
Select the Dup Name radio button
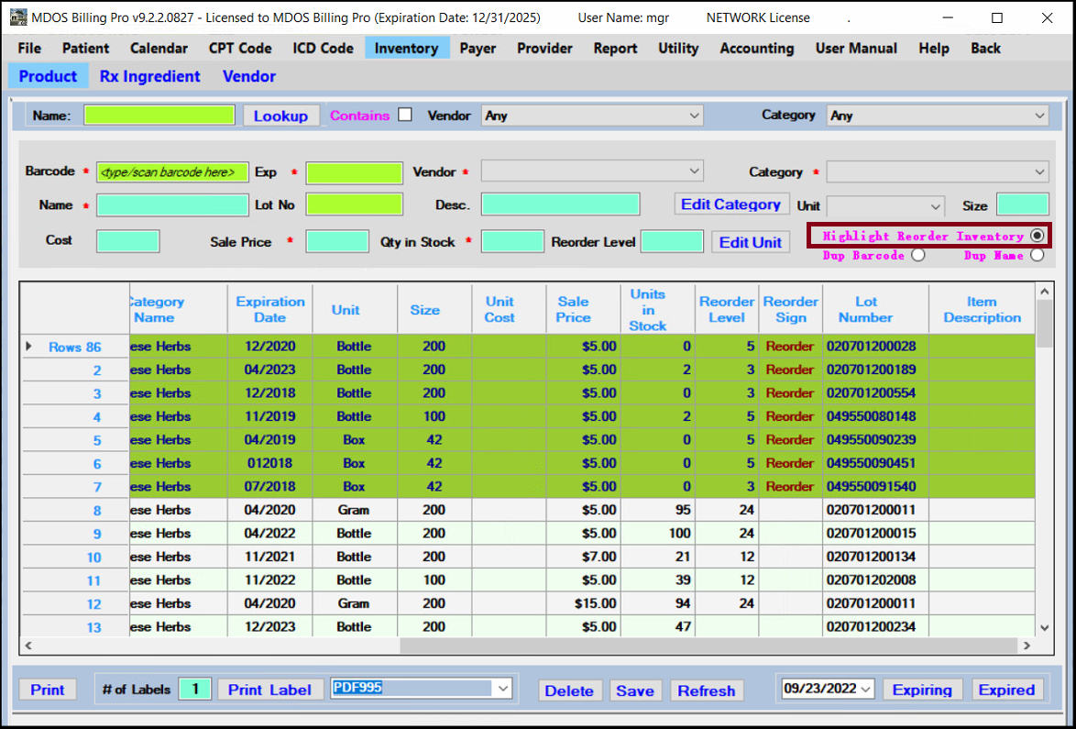1037,256
